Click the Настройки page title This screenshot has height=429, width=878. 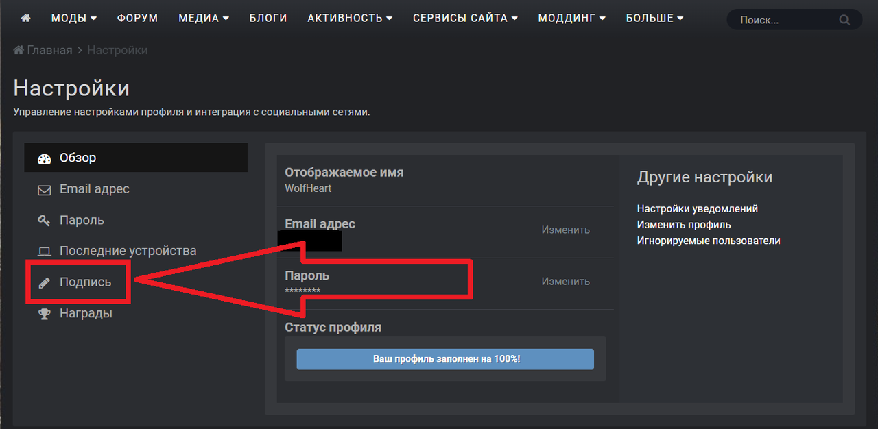pyautogui.click(x=71, y=88)
